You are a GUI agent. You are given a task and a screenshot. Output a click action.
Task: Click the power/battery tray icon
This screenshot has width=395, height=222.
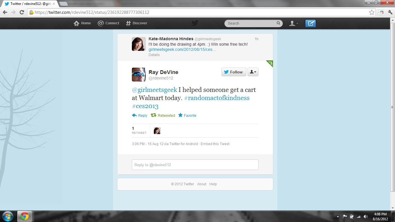[352, 216]
